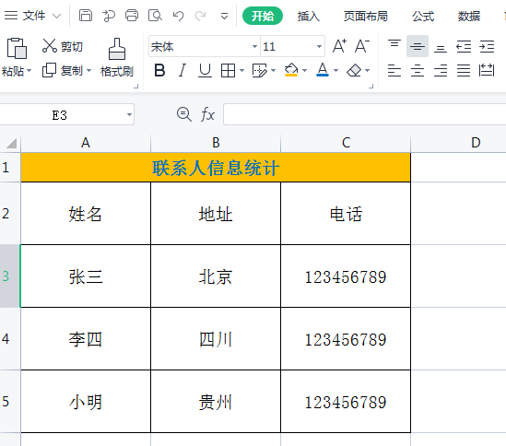506x446 pixels.
Task: Select the 格式刷 format painter
Action: click(x=117, y=58)
